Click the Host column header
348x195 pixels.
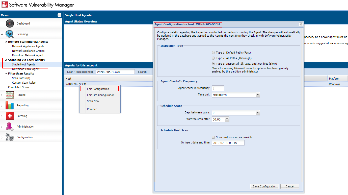click(x=109, y=79)
